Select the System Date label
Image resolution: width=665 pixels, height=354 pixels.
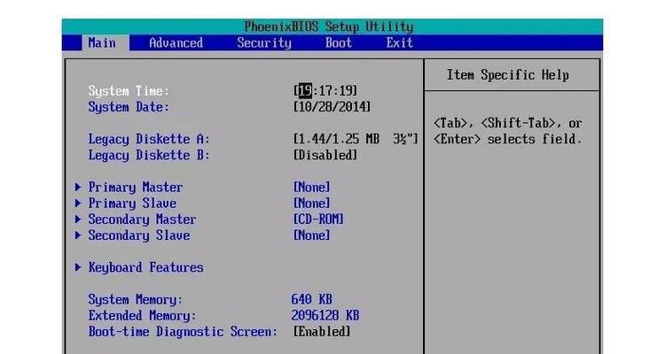pos(129,107)
